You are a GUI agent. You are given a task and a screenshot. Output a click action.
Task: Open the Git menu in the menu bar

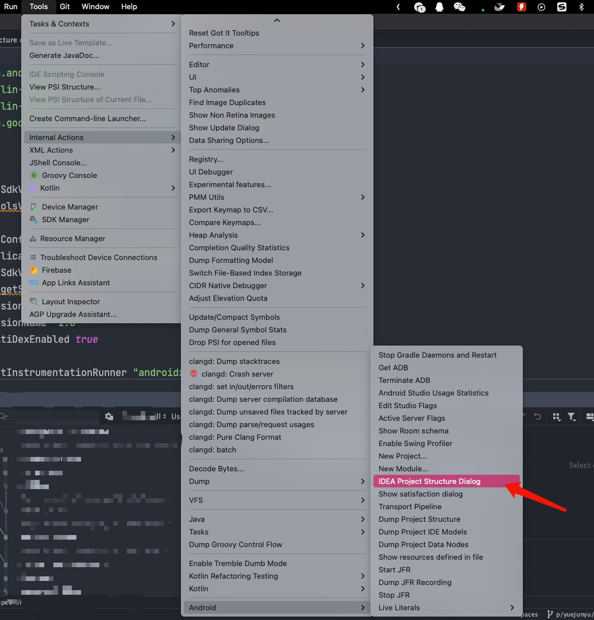point(64,7)
